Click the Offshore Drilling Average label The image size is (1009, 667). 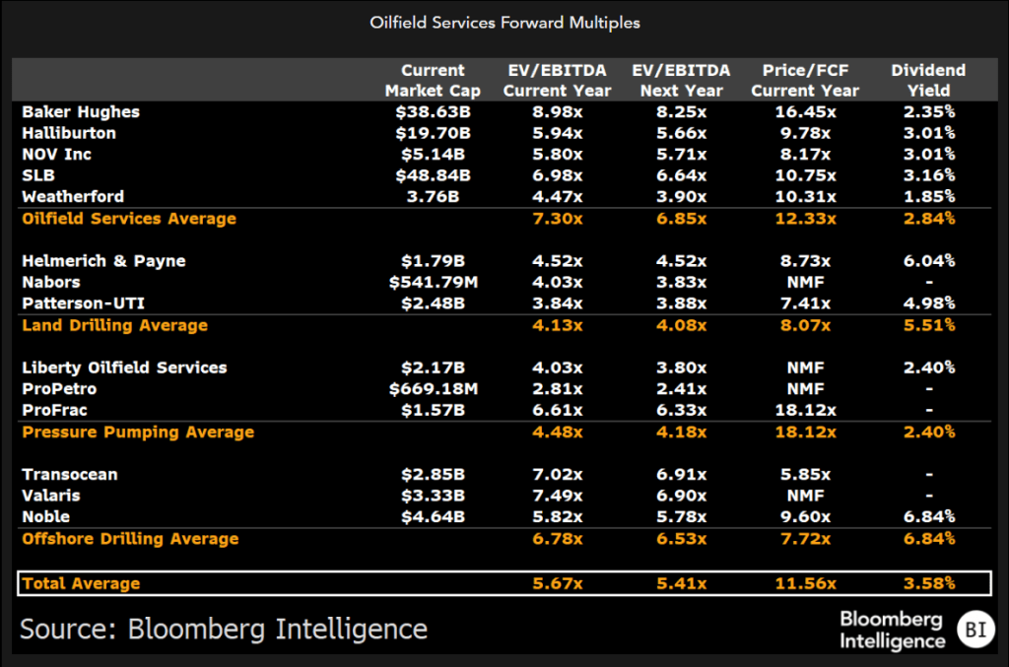pos(130,539)
